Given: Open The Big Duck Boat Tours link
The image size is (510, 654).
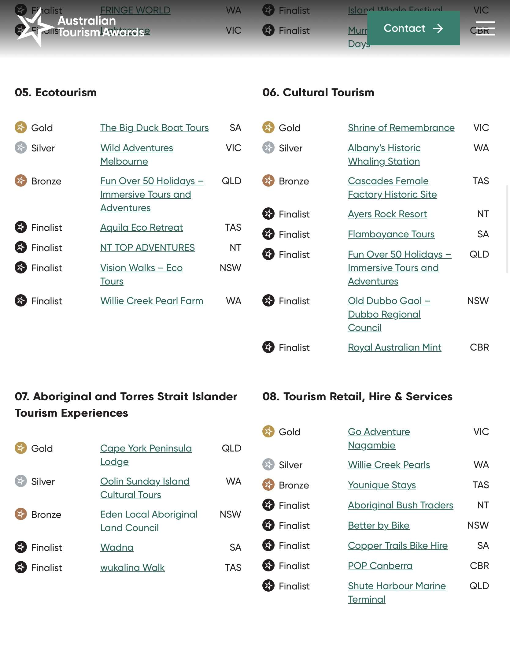Looking at the screenshot, I should (154, 128).
